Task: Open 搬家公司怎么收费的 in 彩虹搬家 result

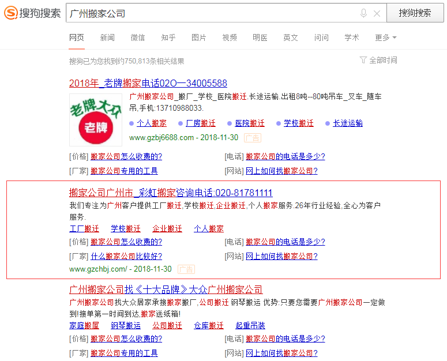Action: [x=126, y=242]
